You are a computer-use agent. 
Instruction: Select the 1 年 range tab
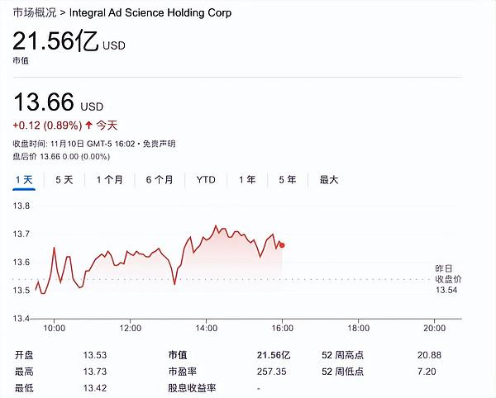(x=247, y=179)
